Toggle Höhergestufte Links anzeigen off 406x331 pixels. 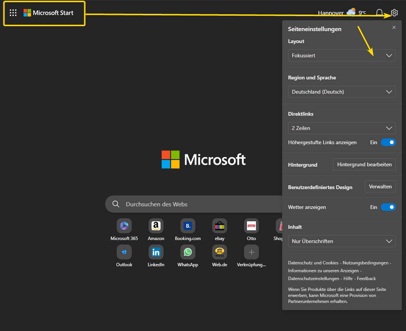click(x=388, y=142)
